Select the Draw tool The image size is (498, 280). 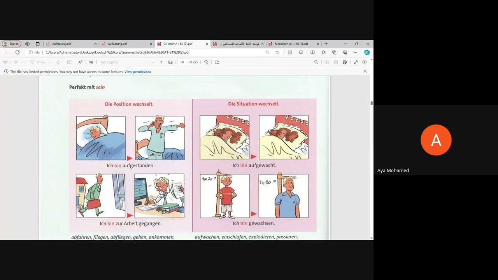pos(38,62)
